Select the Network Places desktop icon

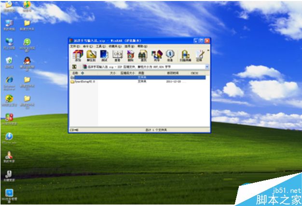click(9, 44)
